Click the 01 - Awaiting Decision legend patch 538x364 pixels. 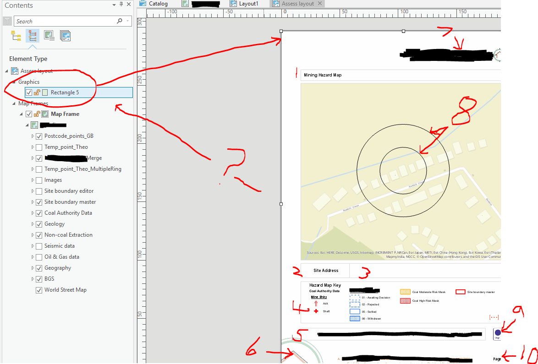pyautogui.click(x=354, y=298)
